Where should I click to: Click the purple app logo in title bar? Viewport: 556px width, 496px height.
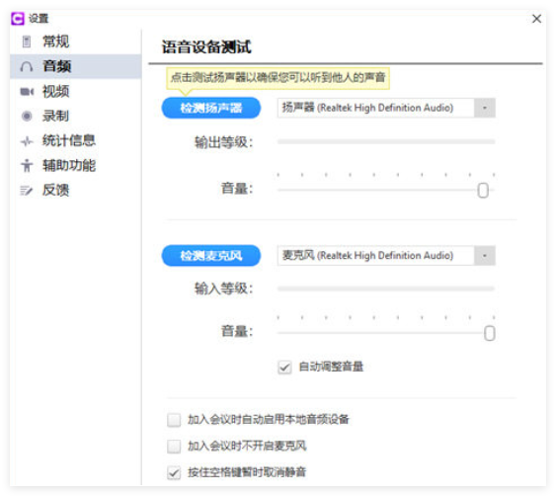click(x=18, y=19)
